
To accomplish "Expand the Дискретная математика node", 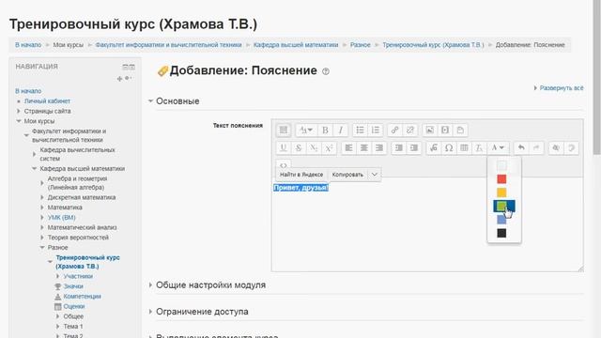I will (x=42, y=197).
